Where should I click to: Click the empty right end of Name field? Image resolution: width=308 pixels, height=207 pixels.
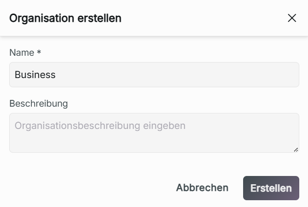[x=271, y=75]
